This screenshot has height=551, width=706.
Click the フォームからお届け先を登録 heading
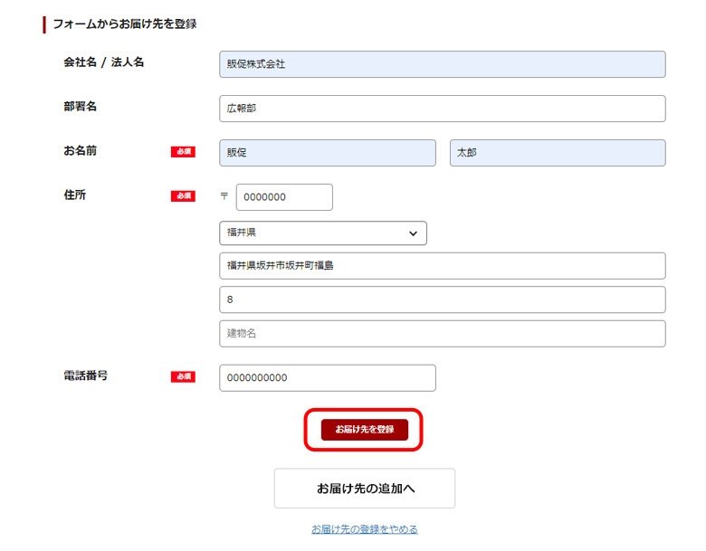[124, 24]
